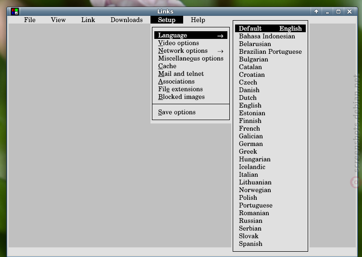
Task: Select Brazilian Portuguese language
Action: [x=270, y=51]
